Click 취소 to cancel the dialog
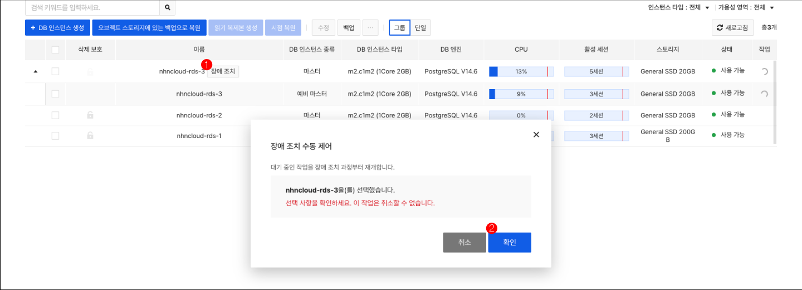 [x=464, y=242]
